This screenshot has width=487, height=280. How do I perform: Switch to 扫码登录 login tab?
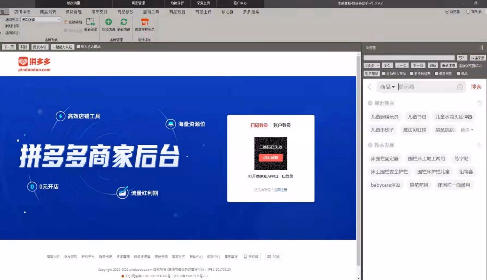pos(259,125)
